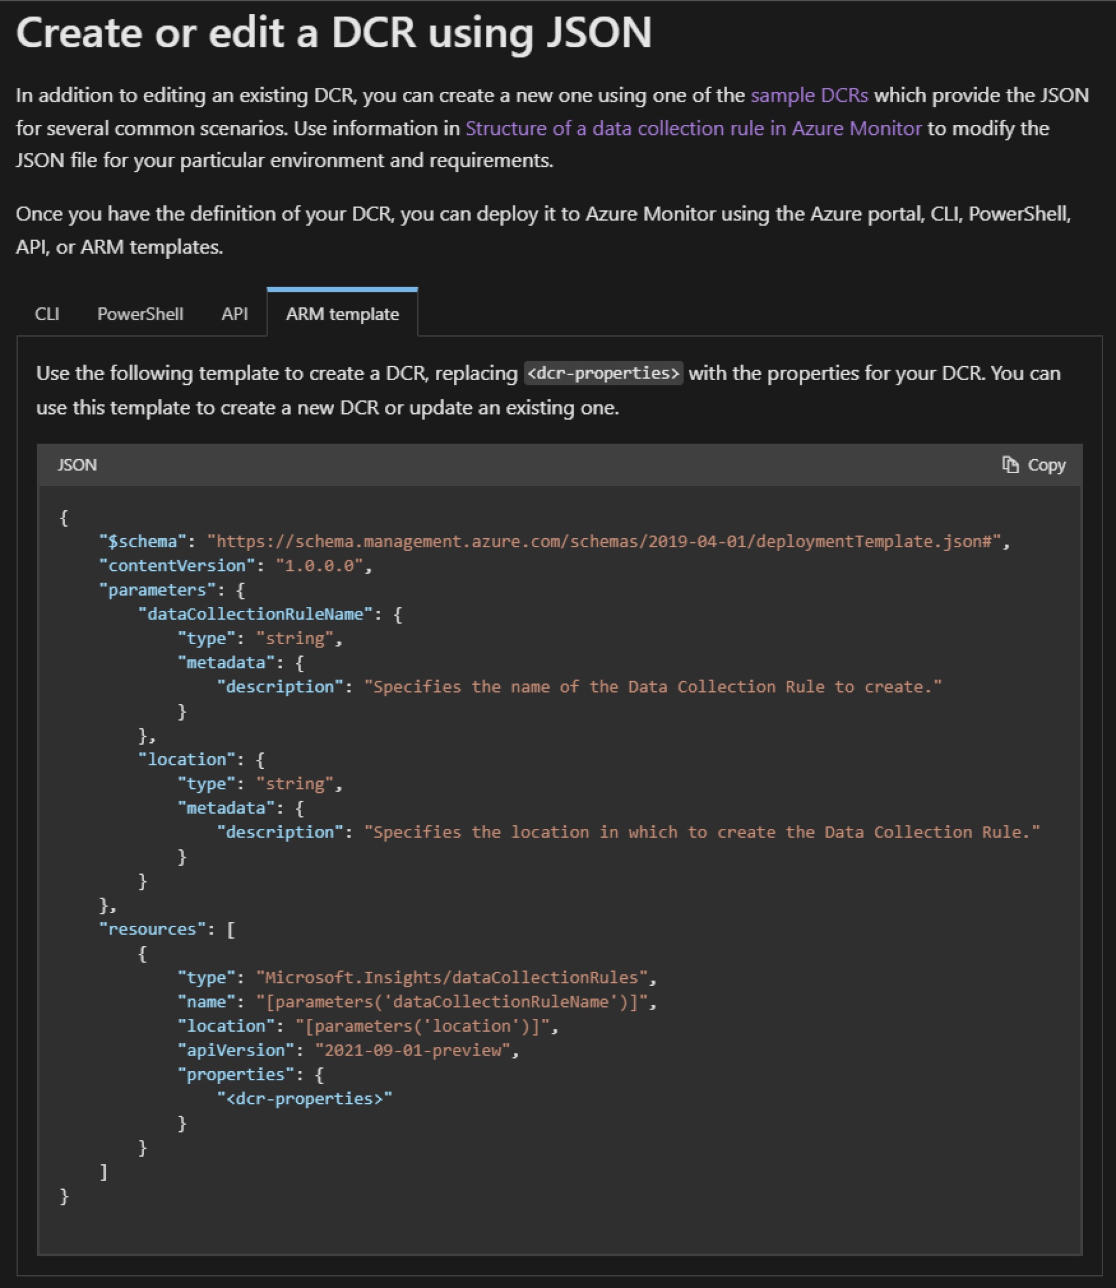This screenshot has height=1288, width=1116.
Task: Click the inline <dcr-properties> code snippet
Action: pyautogui.click(x=603, y=373)
